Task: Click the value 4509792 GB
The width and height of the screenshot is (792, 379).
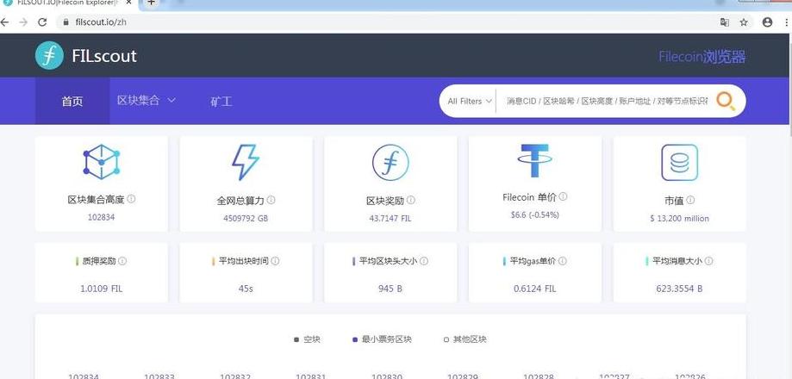Action: 246,219
